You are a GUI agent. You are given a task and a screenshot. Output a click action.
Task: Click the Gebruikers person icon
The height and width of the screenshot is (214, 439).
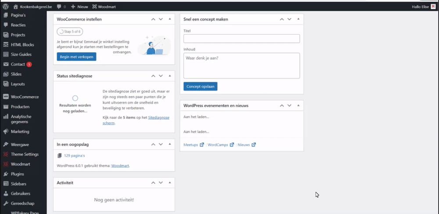(x=6, y=193)
